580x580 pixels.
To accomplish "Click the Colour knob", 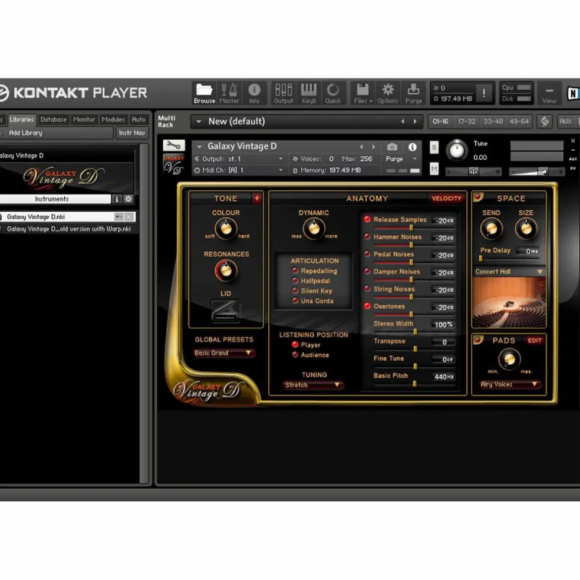I will pyautogui.click(x=226, y=228).
